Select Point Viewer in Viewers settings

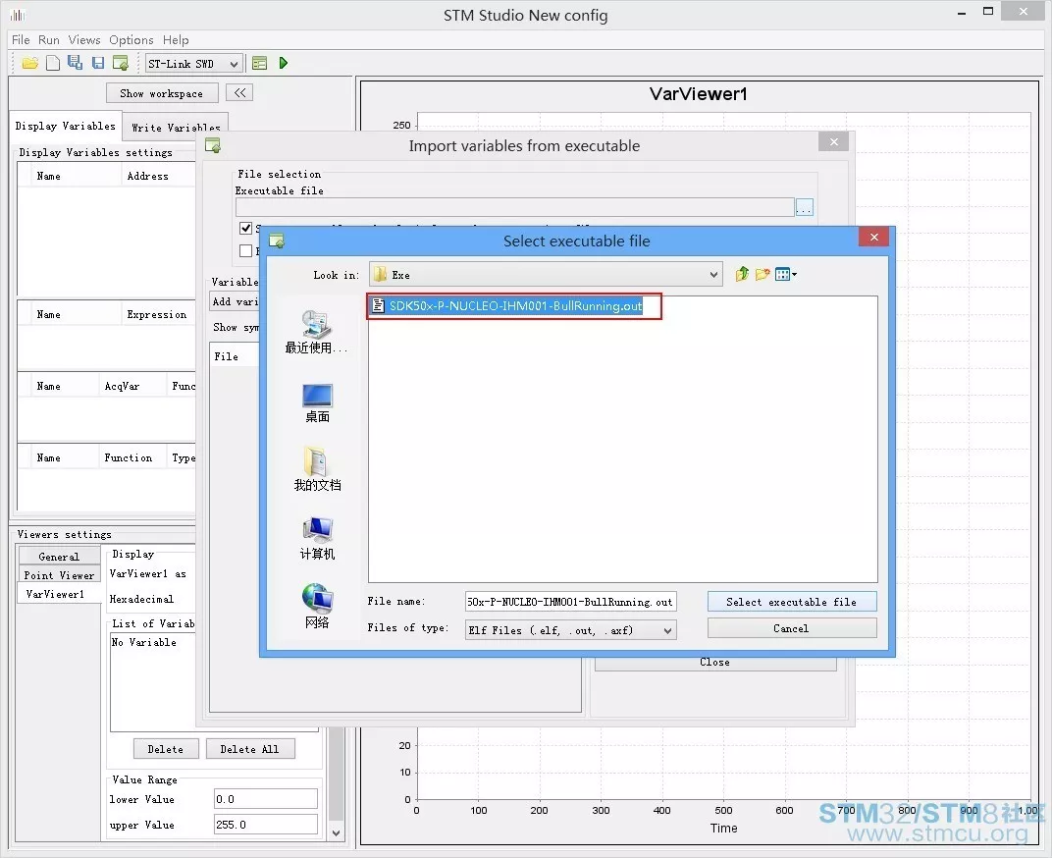[x=59, y=575]
